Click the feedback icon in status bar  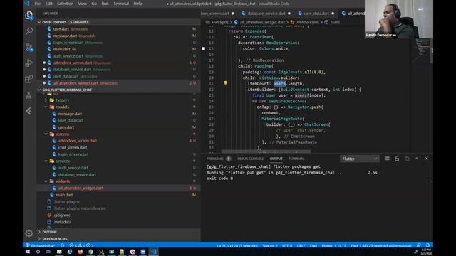pyautogui.click(x=418, y=245)
